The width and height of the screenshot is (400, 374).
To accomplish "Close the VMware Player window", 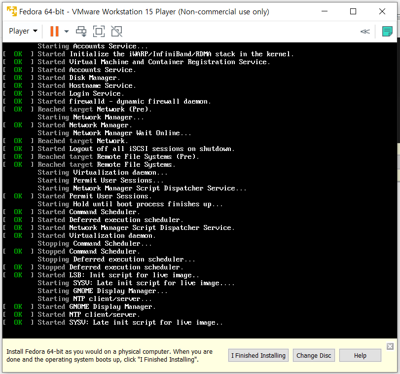I will (x=382, y=11).
